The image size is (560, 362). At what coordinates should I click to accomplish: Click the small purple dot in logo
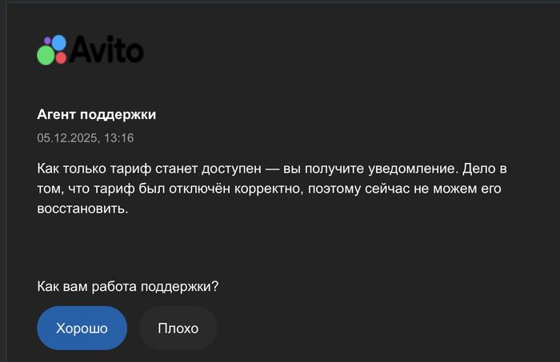tap(47, 40)
